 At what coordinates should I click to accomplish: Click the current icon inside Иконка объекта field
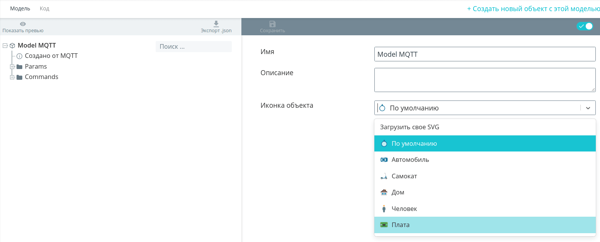(382, 108)
